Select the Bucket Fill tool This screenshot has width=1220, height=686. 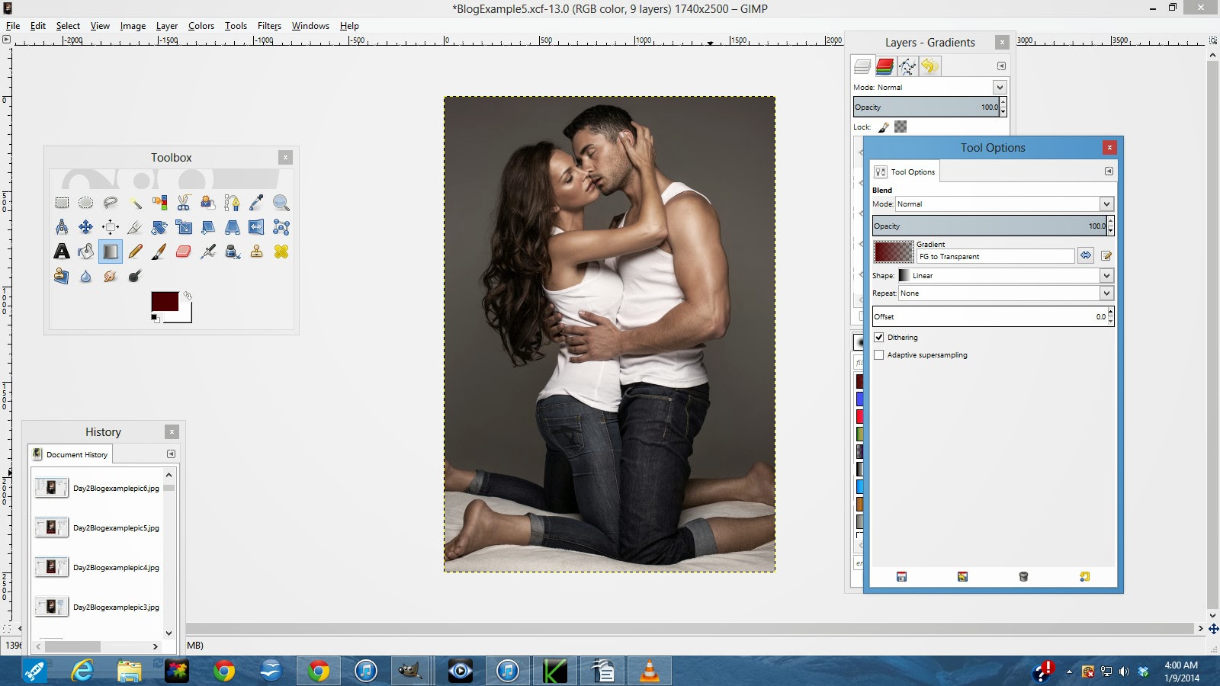[85, 252]
